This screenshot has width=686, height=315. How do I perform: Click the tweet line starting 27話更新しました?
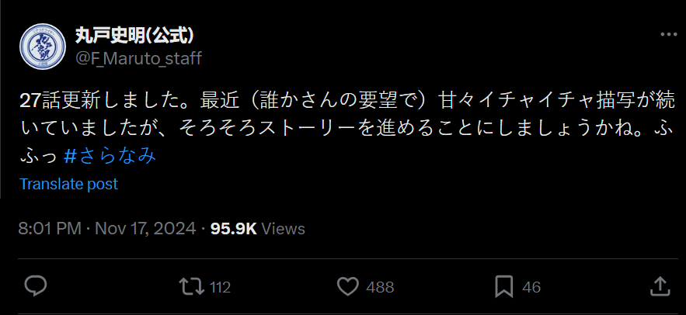(x=348, y=101)
